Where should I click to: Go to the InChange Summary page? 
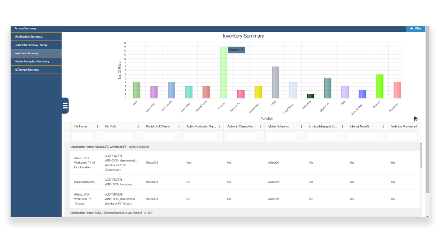coord(27,69)
